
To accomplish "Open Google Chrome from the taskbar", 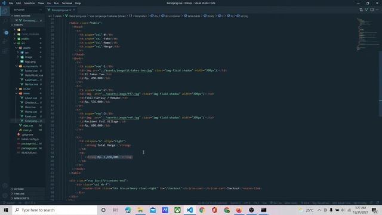I will pyautogui.click(x=202, y=210).
